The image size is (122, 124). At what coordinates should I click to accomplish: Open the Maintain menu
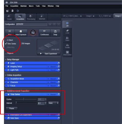coord(23,6)
